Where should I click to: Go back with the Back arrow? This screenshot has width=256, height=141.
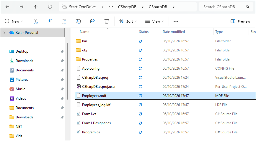pyautogui.click(x=7, y=7)
